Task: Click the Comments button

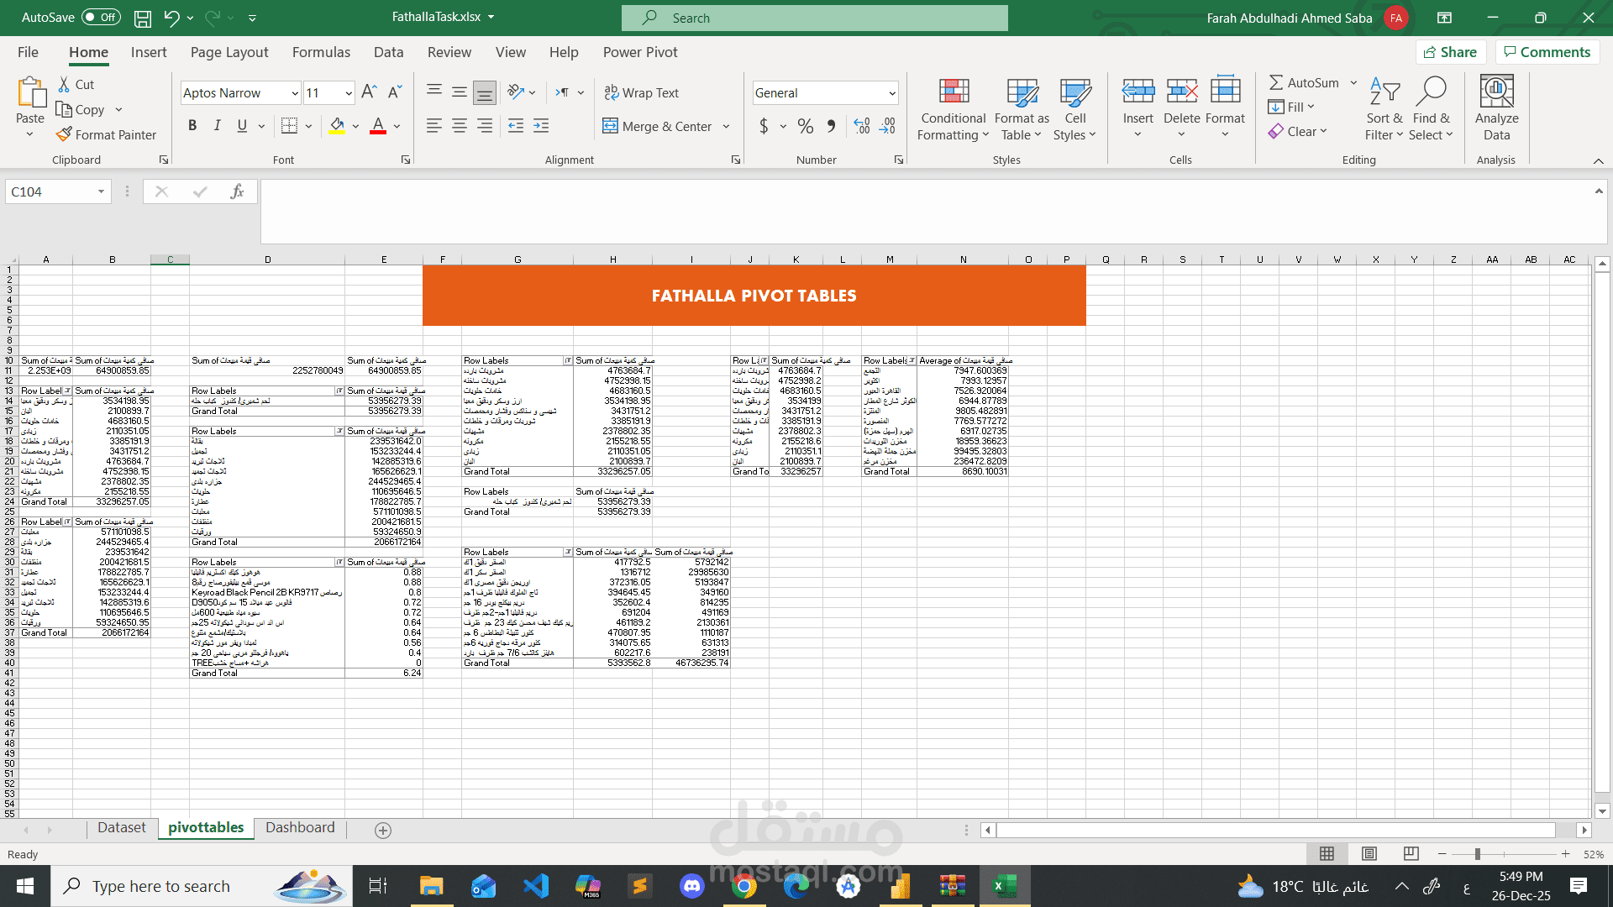Action: point(1547,52)
